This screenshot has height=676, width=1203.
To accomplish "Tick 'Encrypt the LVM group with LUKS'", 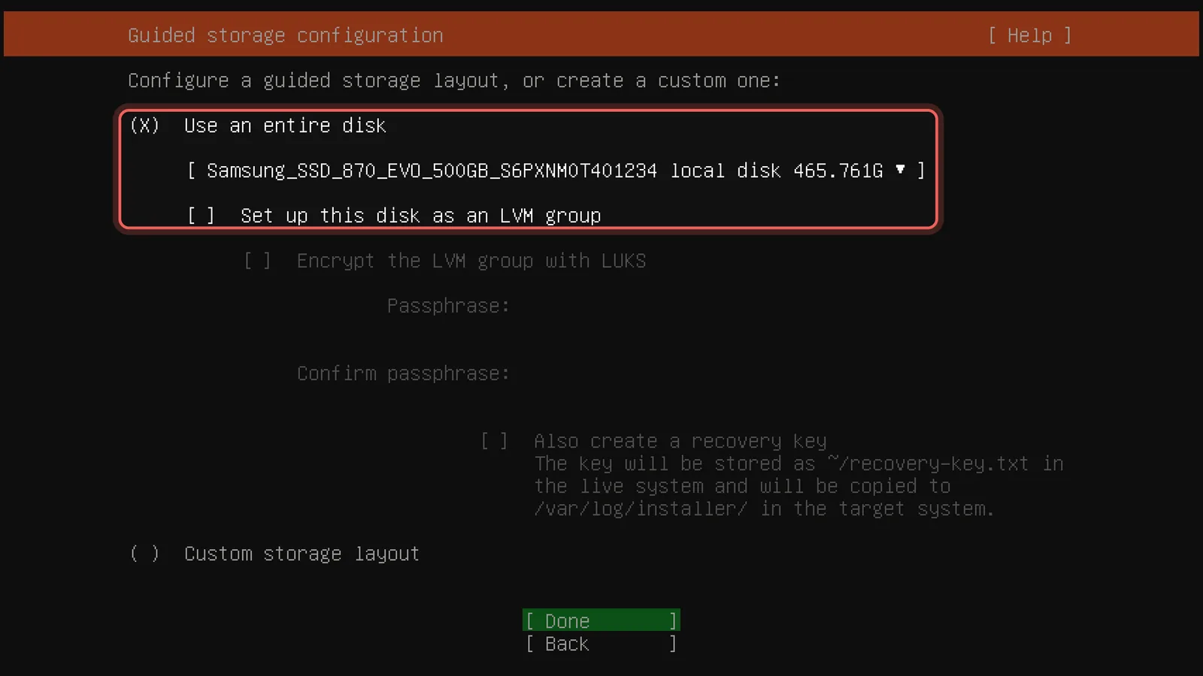I will click(257, 261).
